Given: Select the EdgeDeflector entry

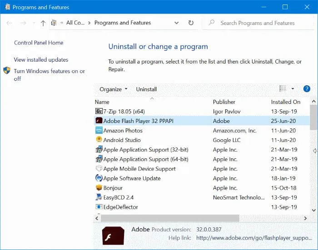Looking at the screenshot, I should tap(202, 207).
